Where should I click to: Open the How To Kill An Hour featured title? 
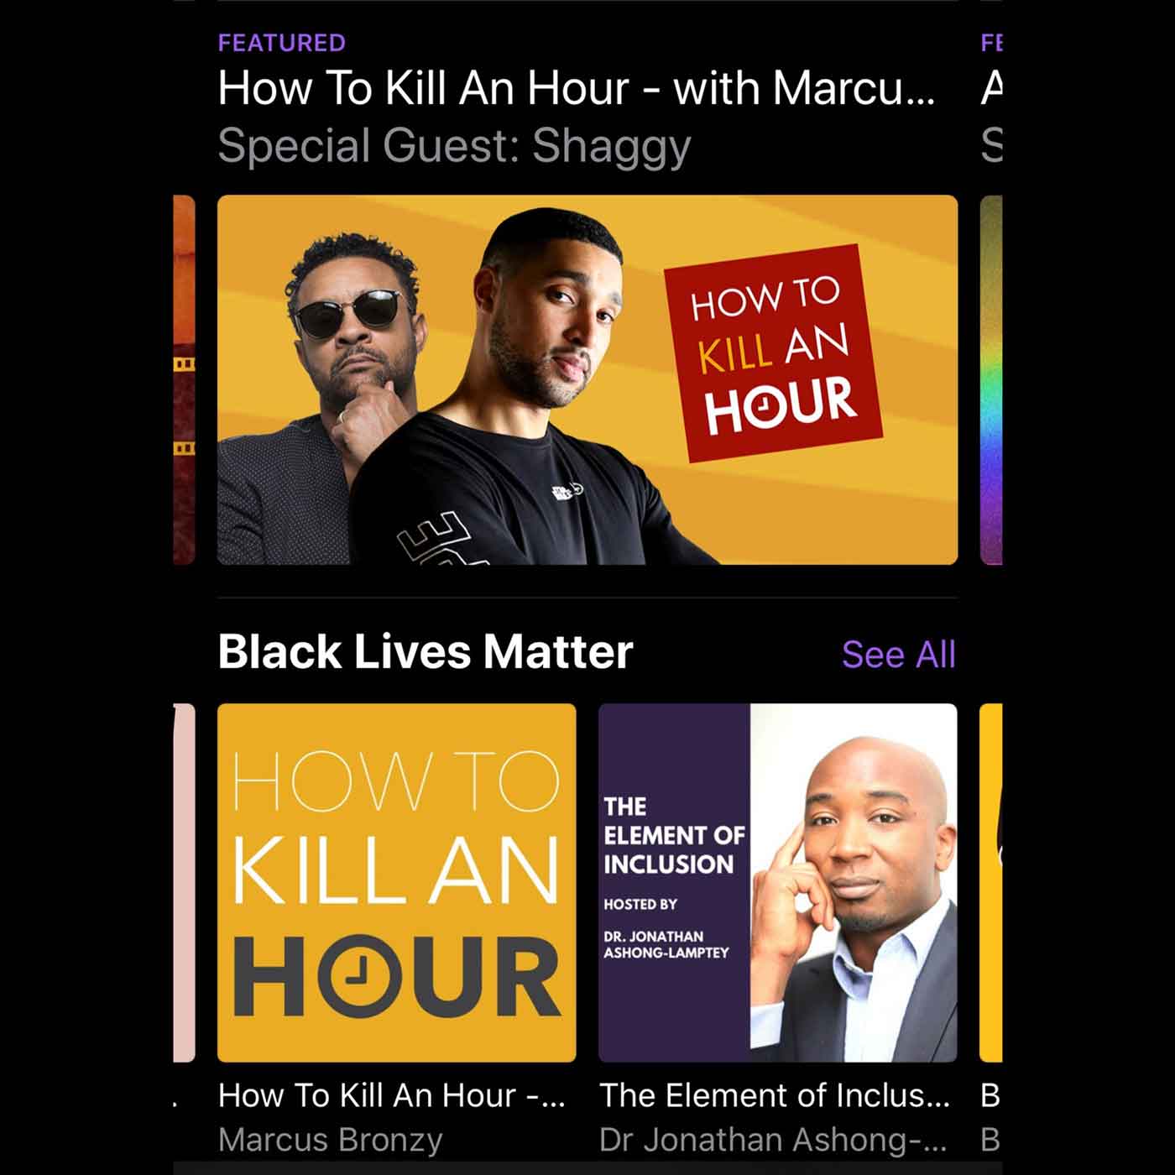[x=576, y=88]
